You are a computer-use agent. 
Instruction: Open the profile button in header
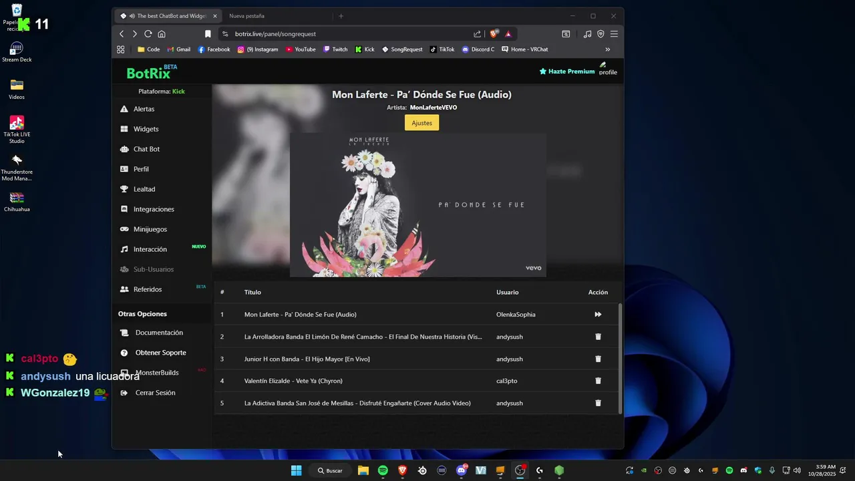coord(608,69)
